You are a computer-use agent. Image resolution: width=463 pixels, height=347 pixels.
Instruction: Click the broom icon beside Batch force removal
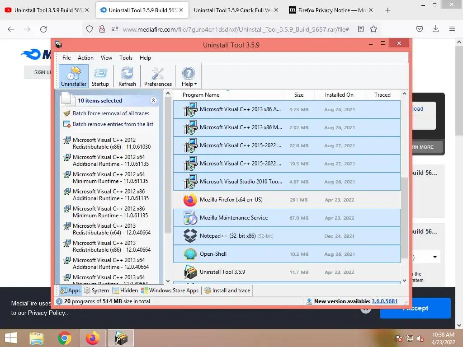pos(67,113)
